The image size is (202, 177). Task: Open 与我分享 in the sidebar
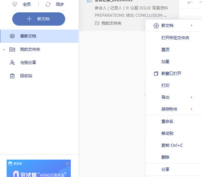[28, 62]
